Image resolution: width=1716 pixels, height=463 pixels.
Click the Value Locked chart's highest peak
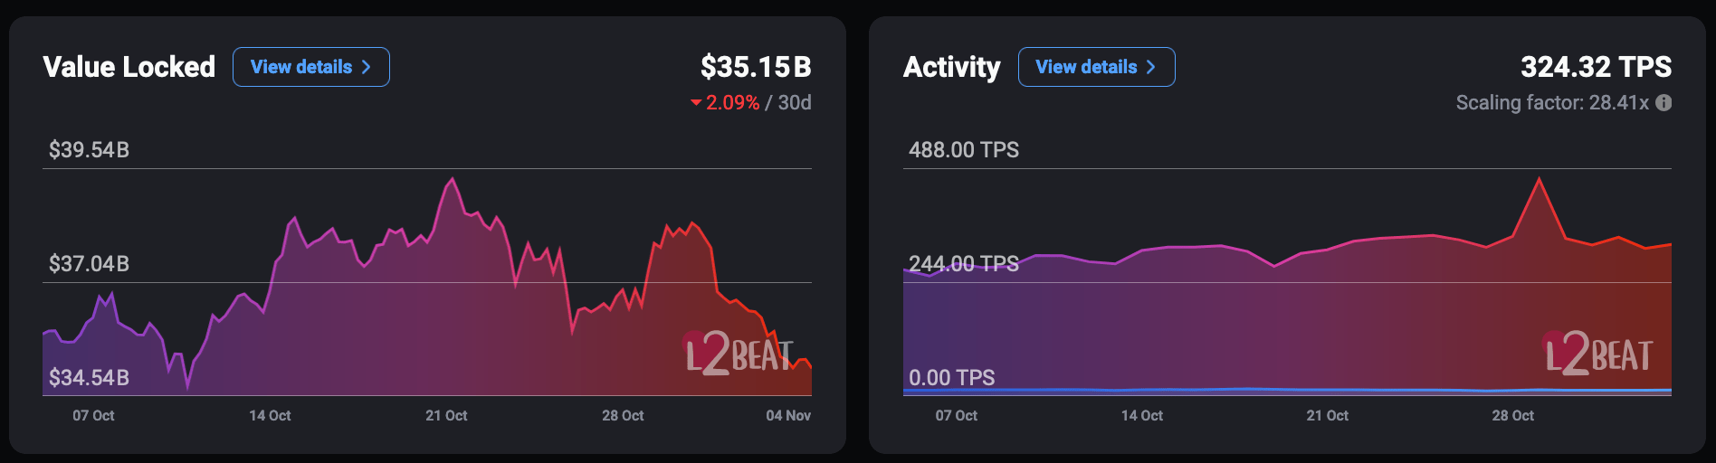point(452,179)
